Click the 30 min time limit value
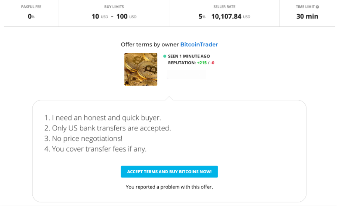337x206 pixels. [307, 17]
